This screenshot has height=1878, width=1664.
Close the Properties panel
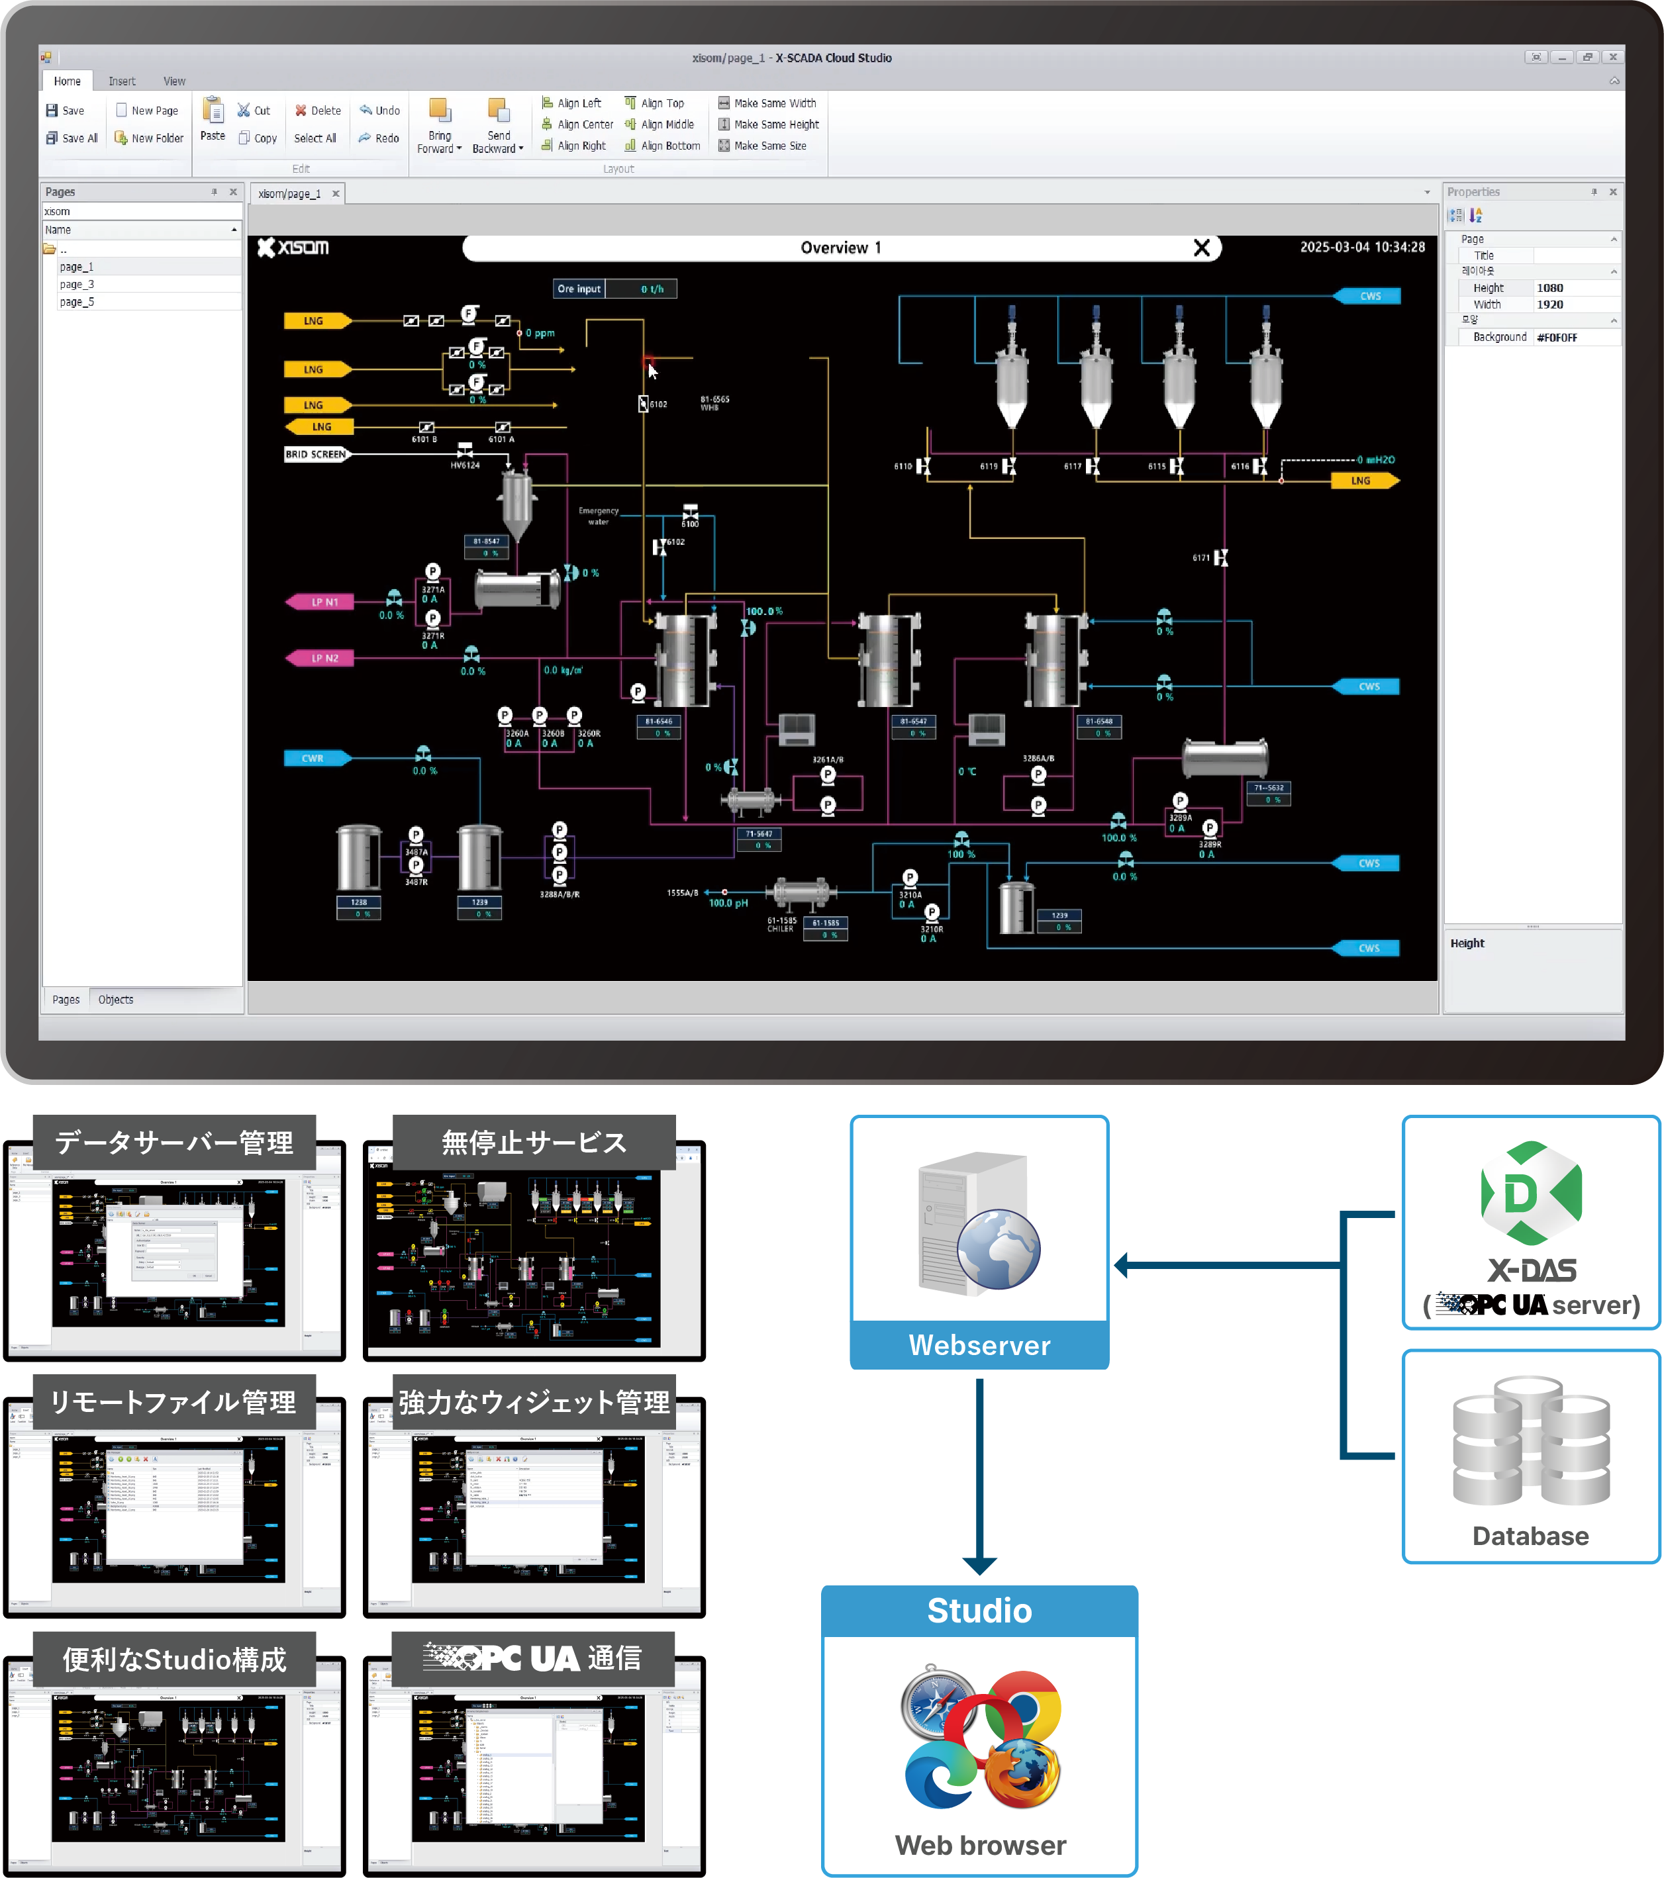point(1612,192)
